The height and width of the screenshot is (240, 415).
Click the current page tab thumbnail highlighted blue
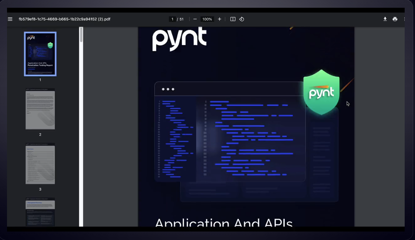[x=40, y=54]
